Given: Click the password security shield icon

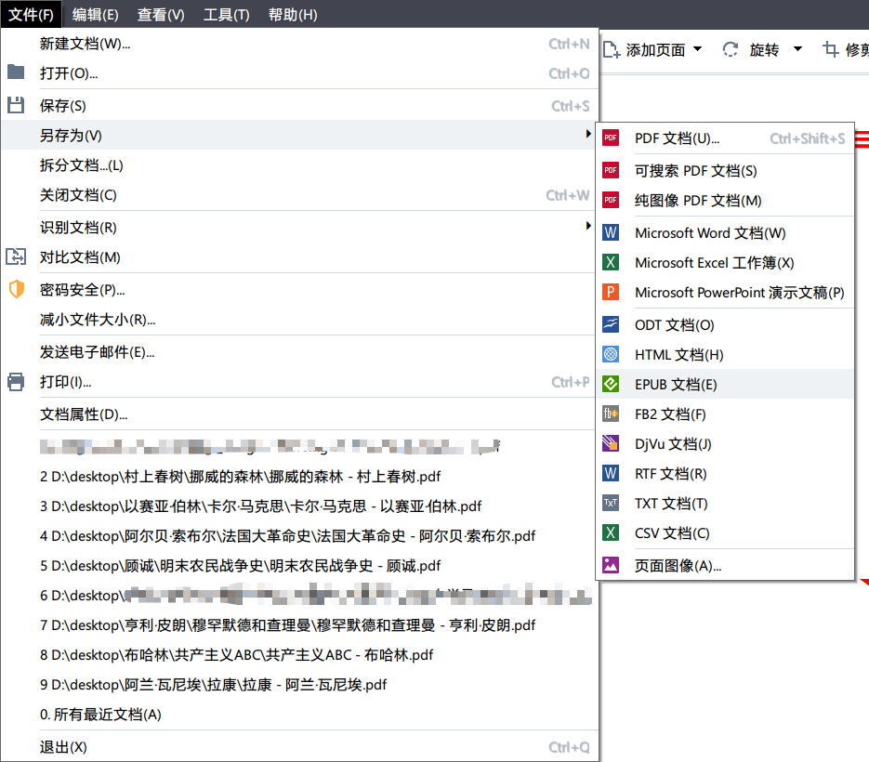Looking at the screenshot, I should (x=16, y=290).
